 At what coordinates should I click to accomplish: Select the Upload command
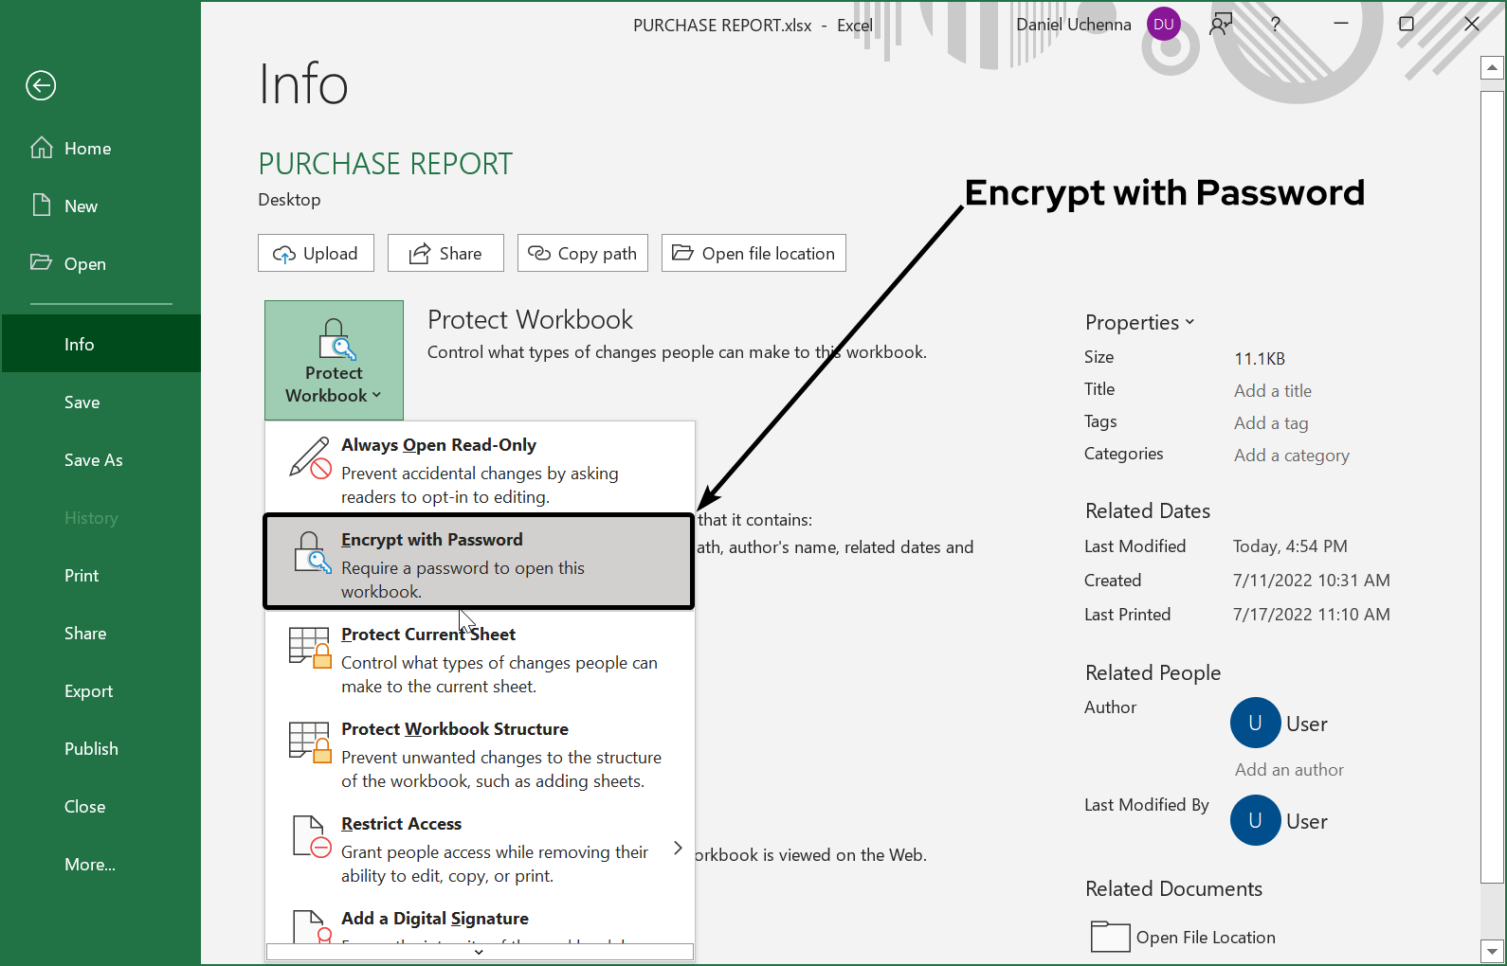(x=316, y=253)
